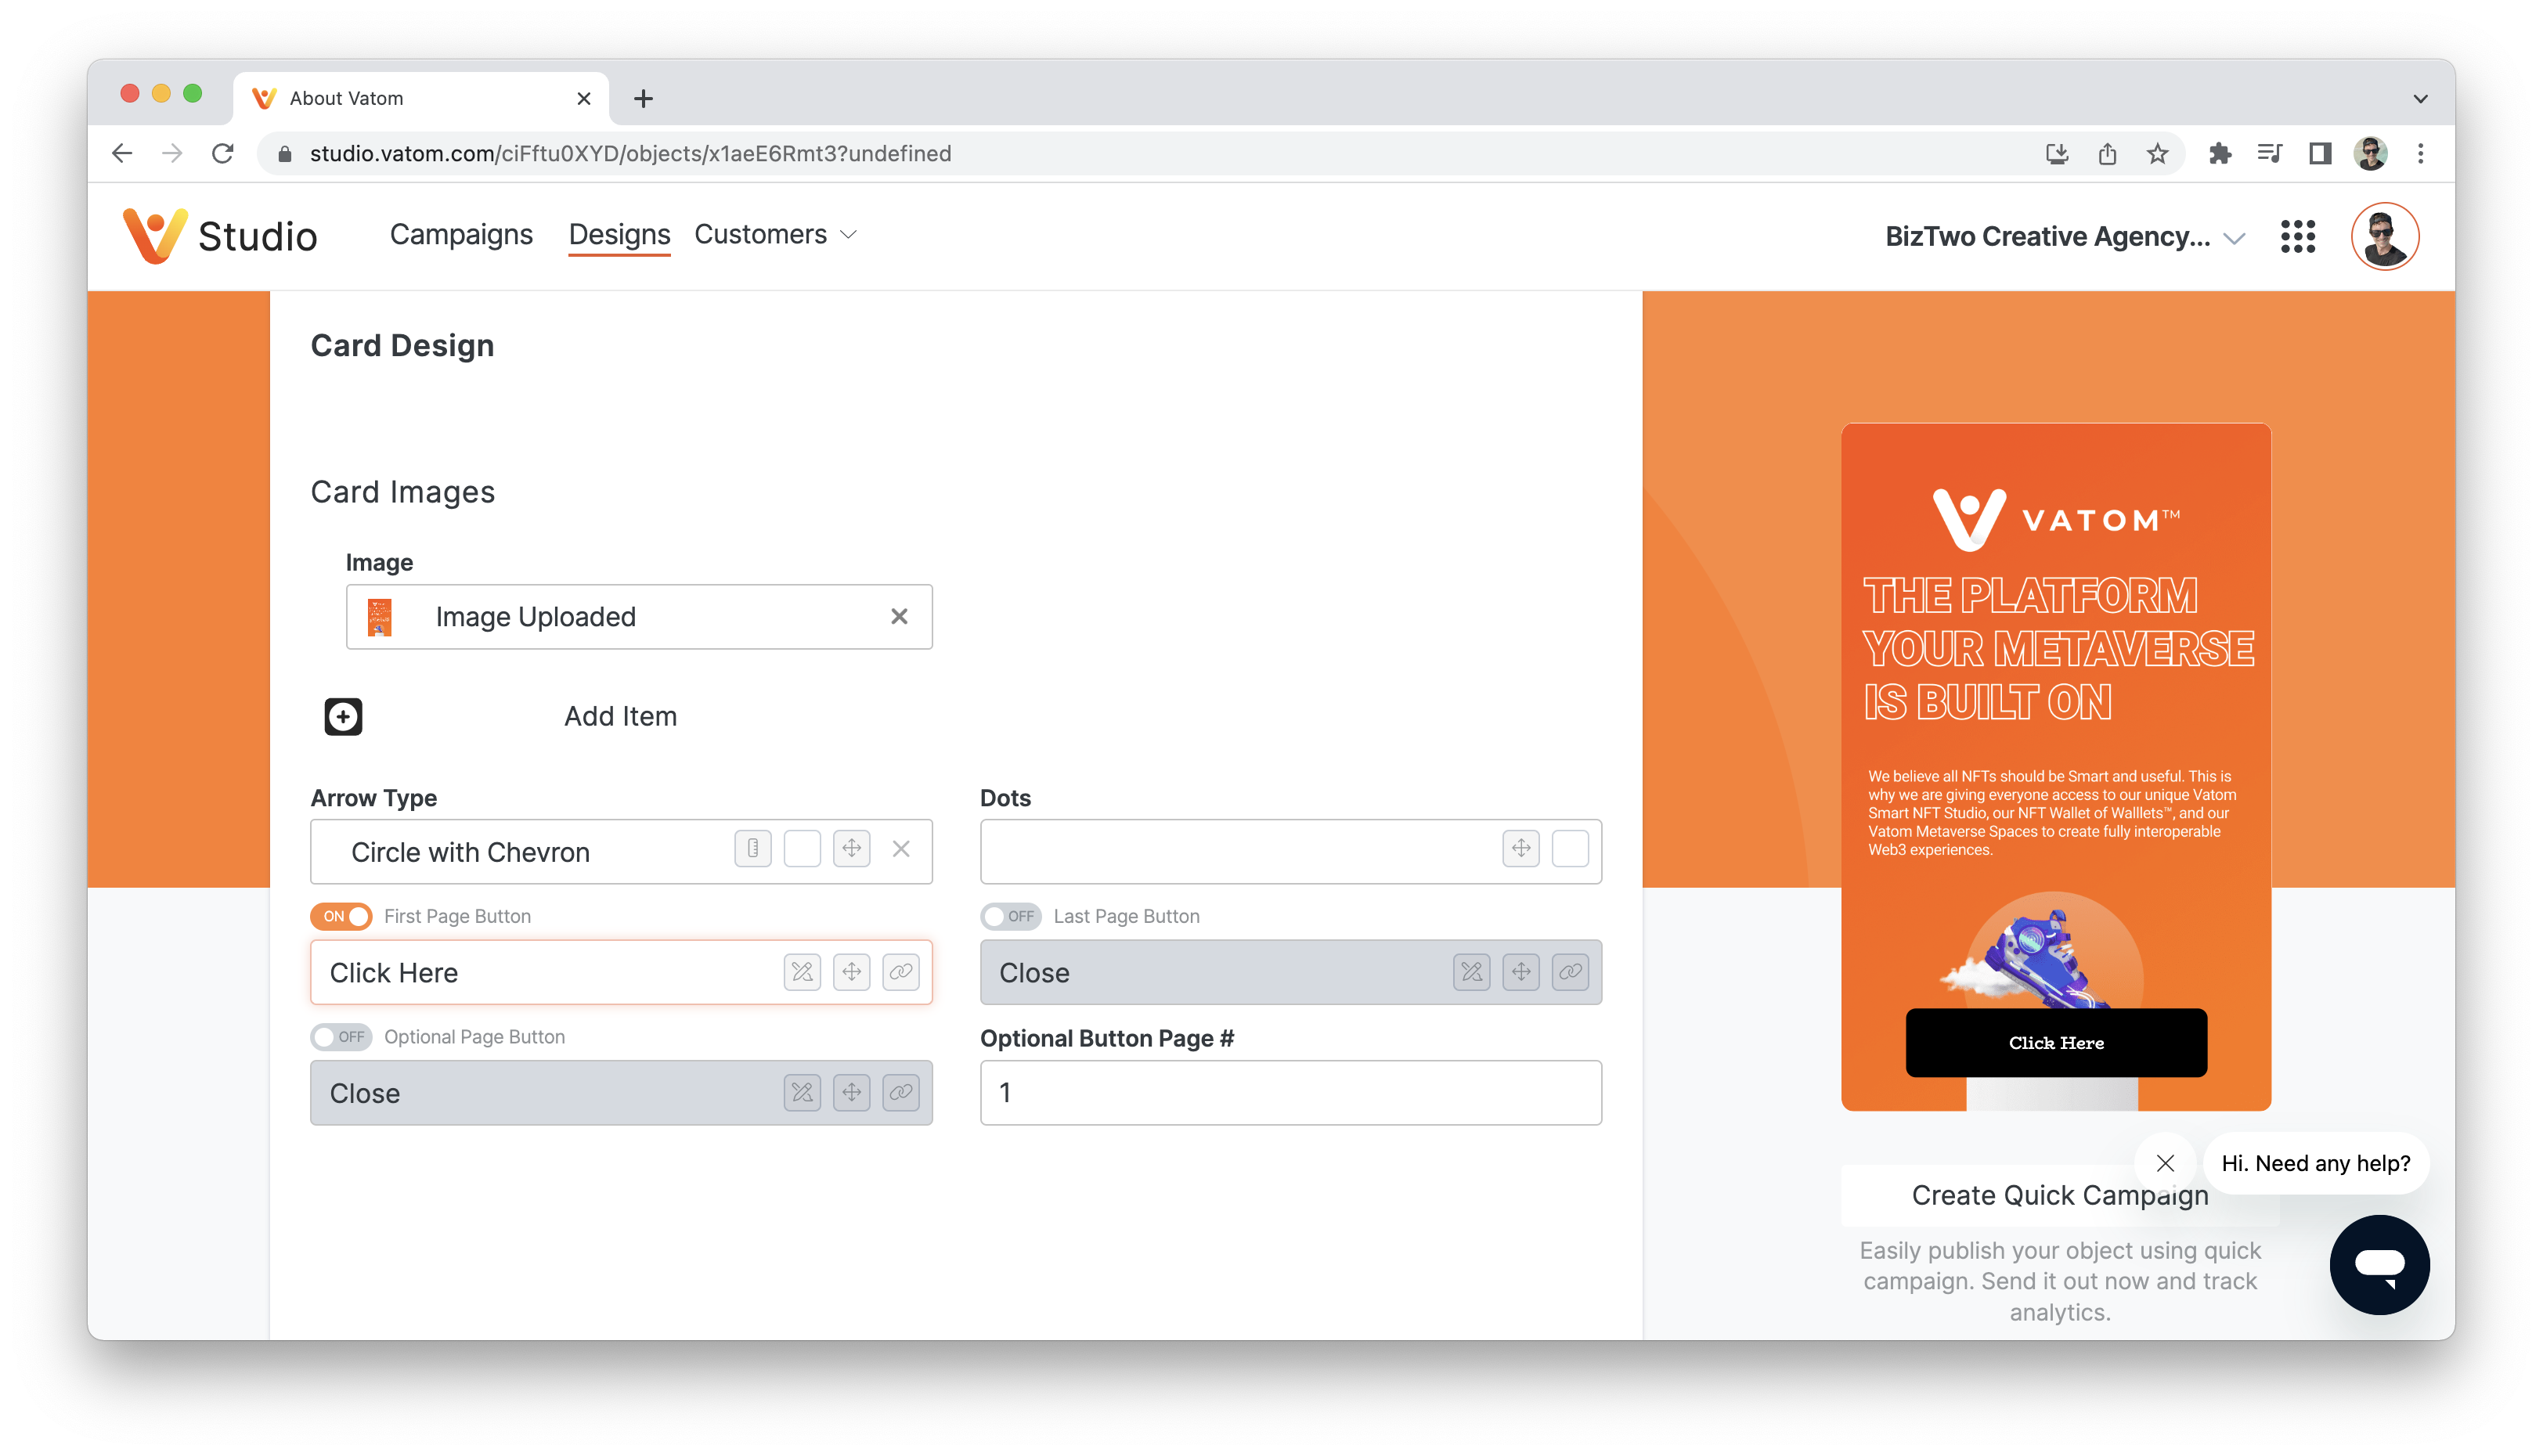Select move position icon for Optional Page Button
This screenshot has height=1456, width=2543.
click(851, 1093)
